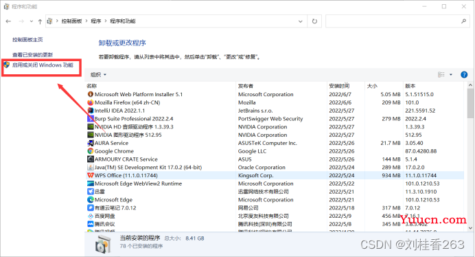Click JetBrains s.r.o. publisher cell
This screenshot has height=257, width=475.
point(255,111)
